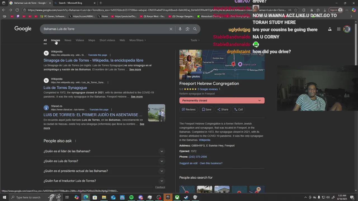Switch to the Maps search tab
358x201 pixels.
coord(92,40)
